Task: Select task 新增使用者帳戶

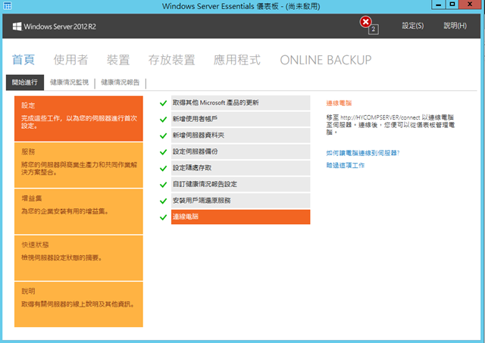Action: tap(241, 119)
